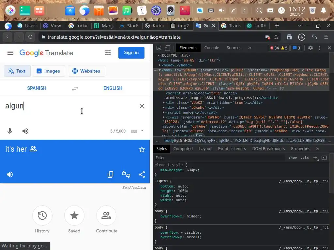Image resolution: width=334 pixels, height=250 pixels.
Task: Open DevTools three-dot customize menu
Action: [320, 48]
